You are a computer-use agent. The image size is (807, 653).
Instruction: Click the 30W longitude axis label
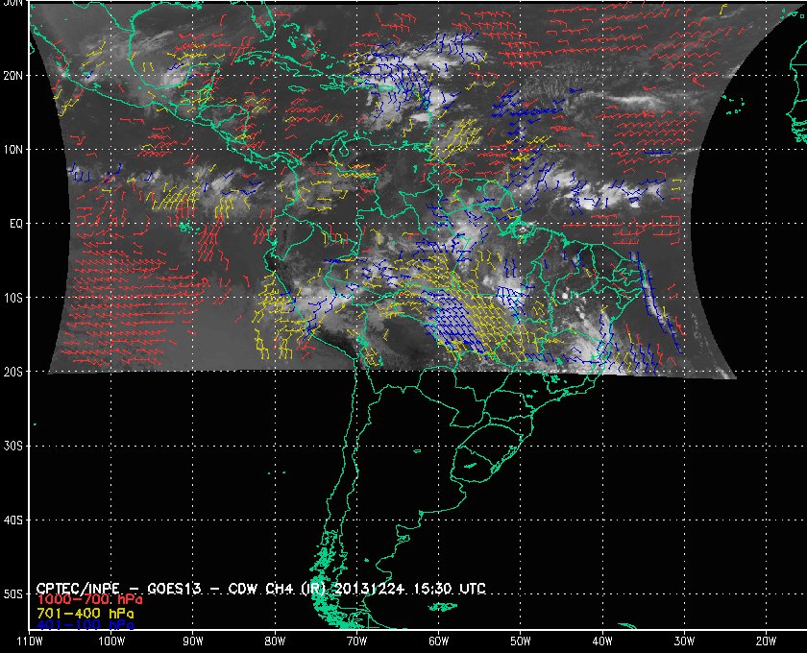pyautogui.click(x=684, y=641)
